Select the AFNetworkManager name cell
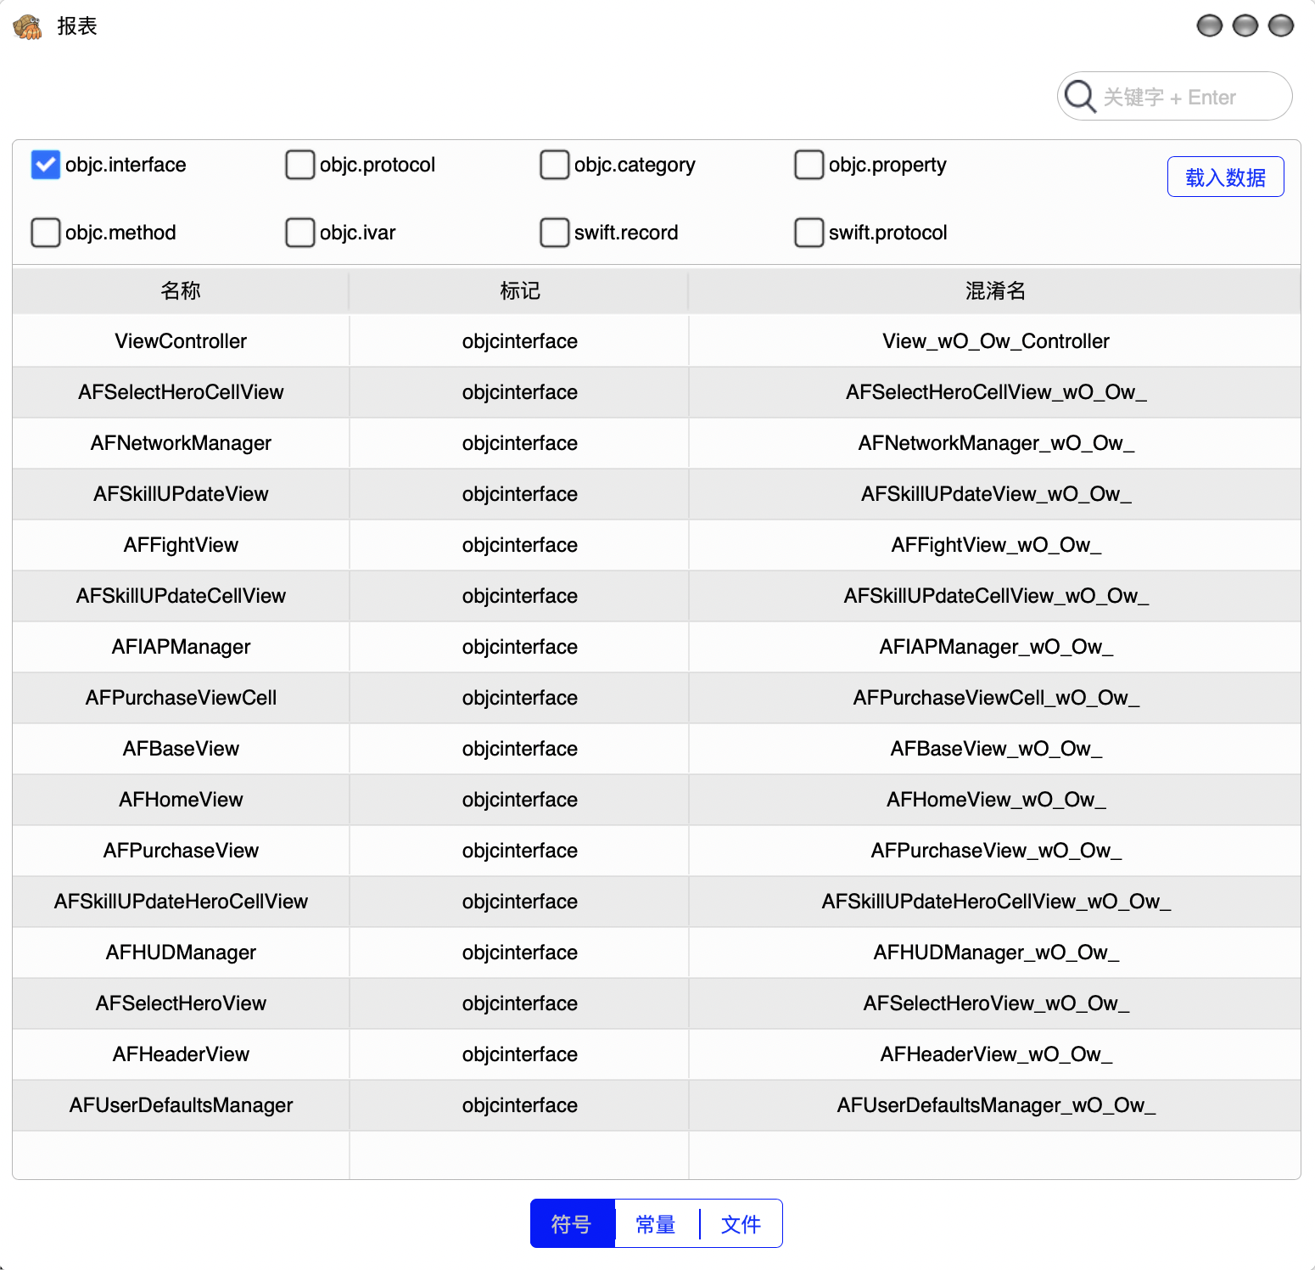The image size is (1315, 1270). tap(181, 443)
